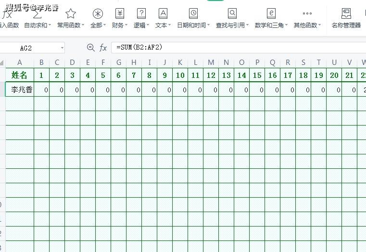Click the zoom magnifier icon in formula bar

90,48
